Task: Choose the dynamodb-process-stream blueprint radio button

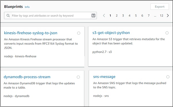Action: [x=78, y=77]
